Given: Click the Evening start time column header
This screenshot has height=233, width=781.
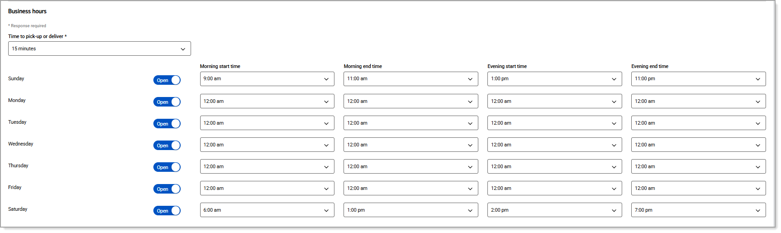Looking at the screenshot, I should [507, 66].
